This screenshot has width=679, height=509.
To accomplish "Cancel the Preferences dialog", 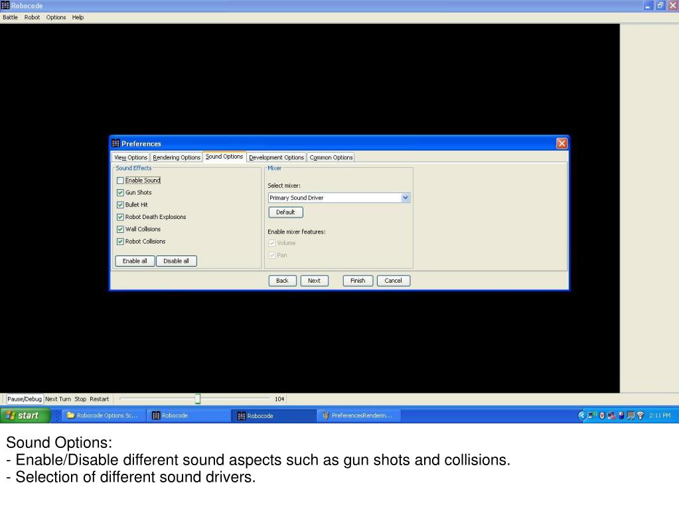I will 393,281.
